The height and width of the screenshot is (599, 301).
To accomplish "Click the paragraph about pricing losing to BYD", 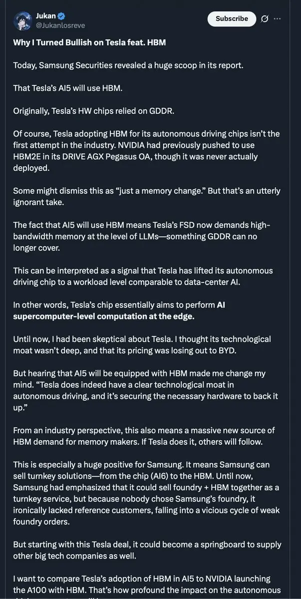I will tap(142, 344).
